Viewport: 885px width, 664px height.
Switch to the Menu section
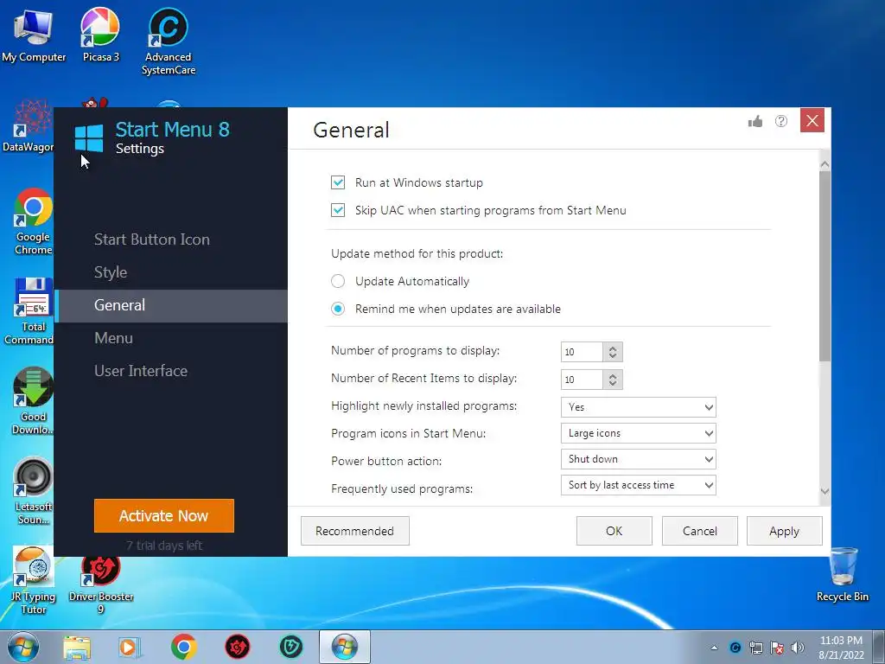point(170,338)
